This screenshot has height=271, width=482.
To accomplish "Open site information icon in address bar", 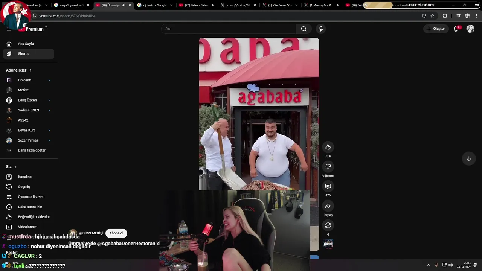I will click(x=34, y=16).
